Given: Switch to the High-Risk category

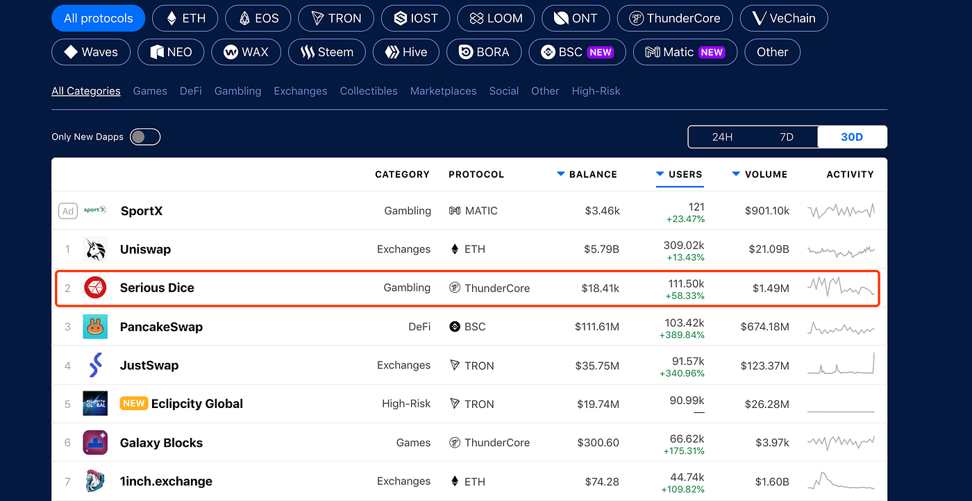Looking at the screenshot, I should 596,91.
